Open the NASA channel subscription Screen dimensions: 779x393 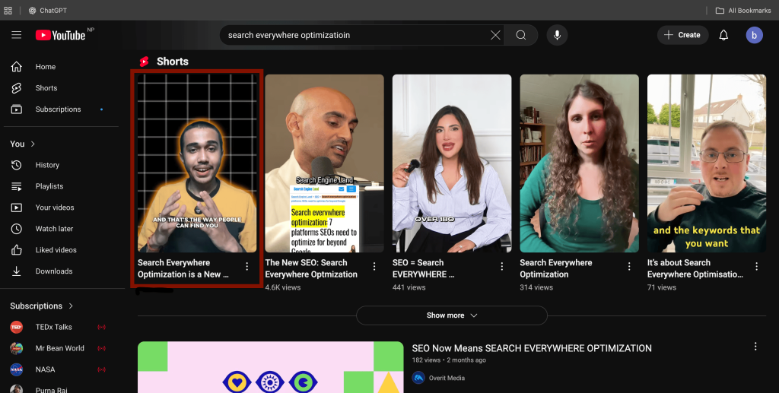coord(45,369)
